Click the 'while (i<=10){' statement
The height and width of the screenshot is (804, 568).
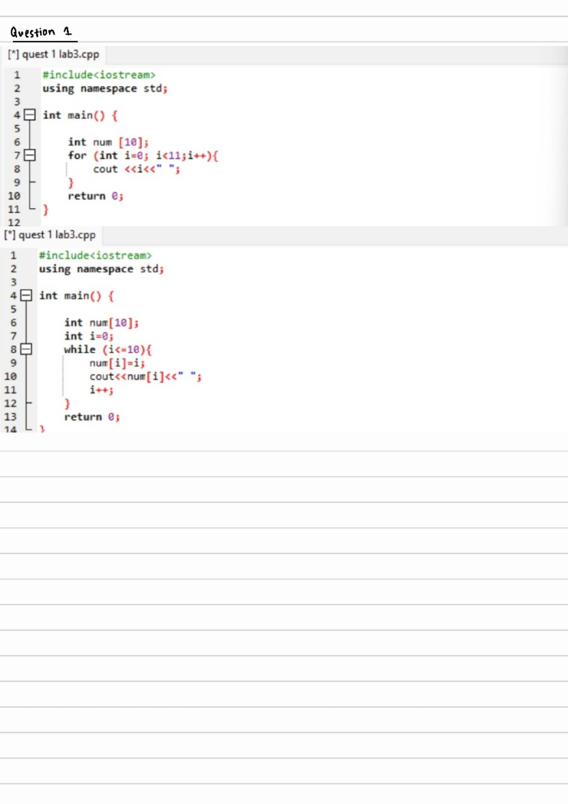107,350
